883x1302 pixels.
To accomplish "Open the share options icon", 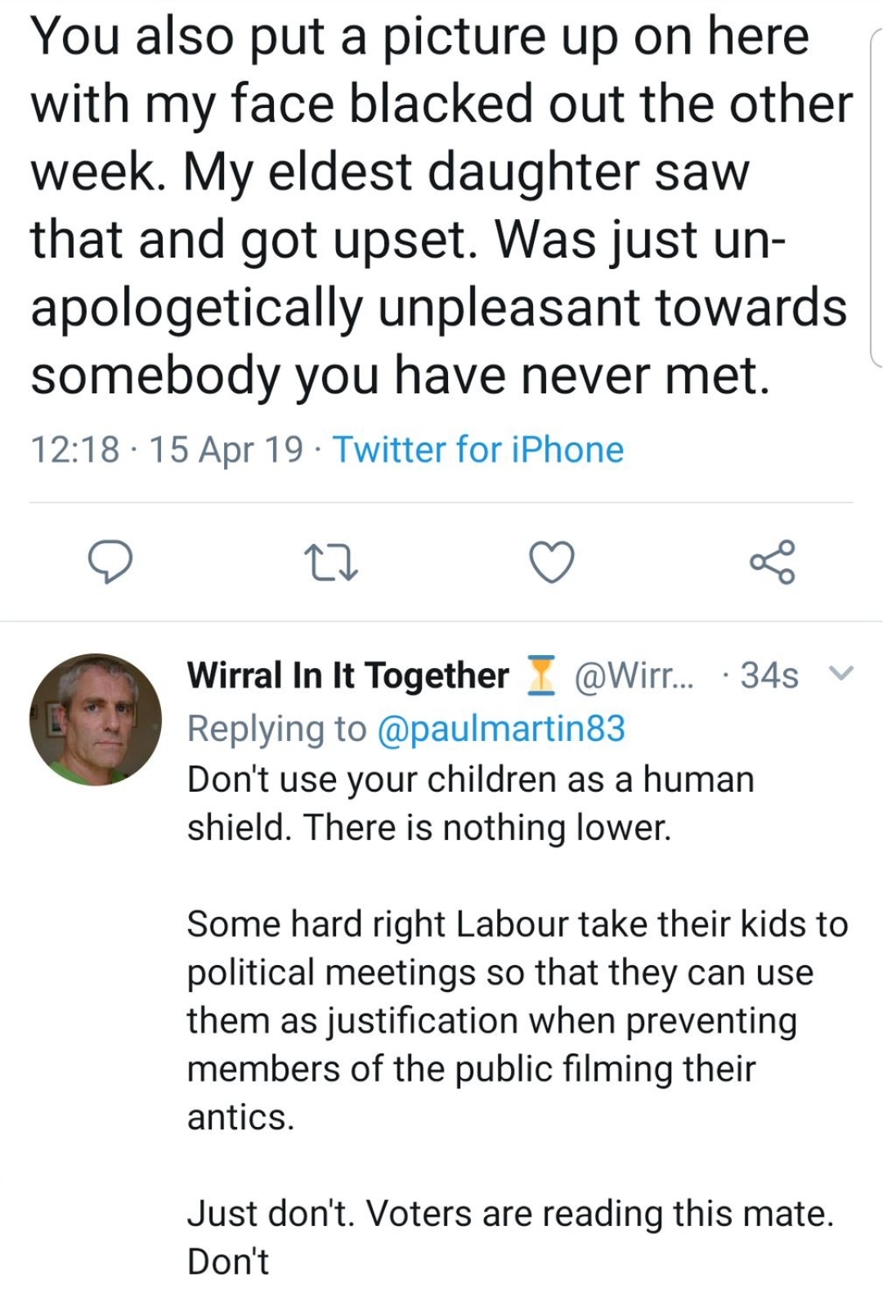I will click(x=772, y=562).
